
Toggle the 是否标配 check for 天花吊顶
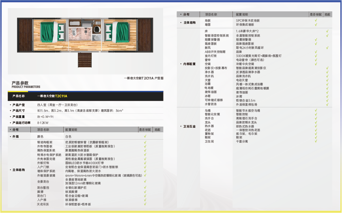pyautogui.click(x=145, y=204)
